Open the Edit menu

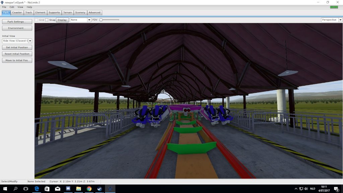(12, 7)
